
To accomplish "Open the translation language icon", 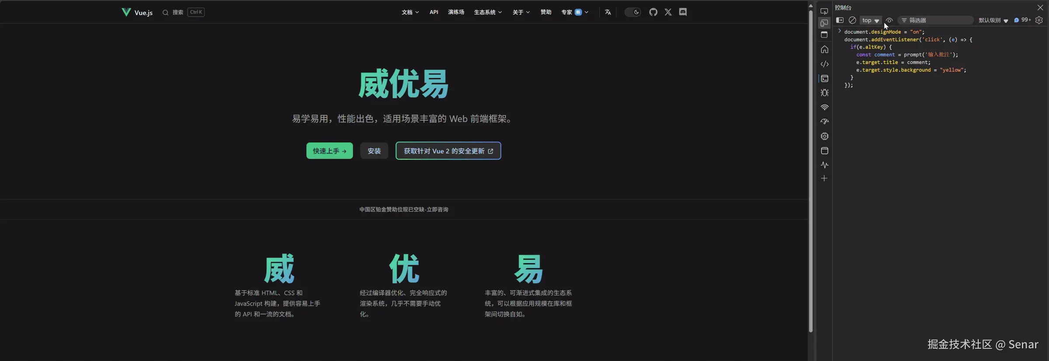I will (608, 12).
